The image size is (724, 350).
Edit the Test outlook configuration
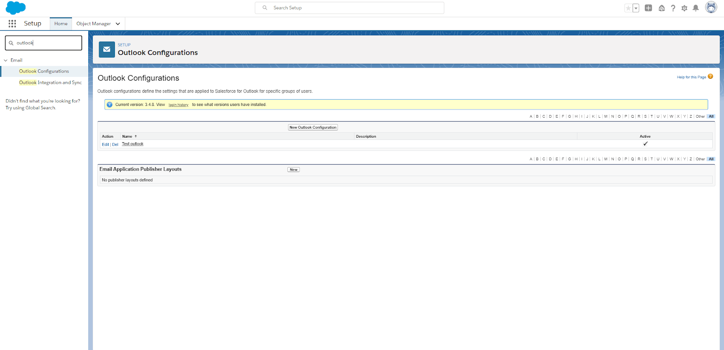[105, 144]
